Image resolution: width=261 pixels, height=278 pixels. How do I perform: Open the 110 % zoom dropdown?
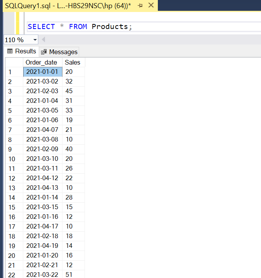pyautogui.click(x=35, y=40)
